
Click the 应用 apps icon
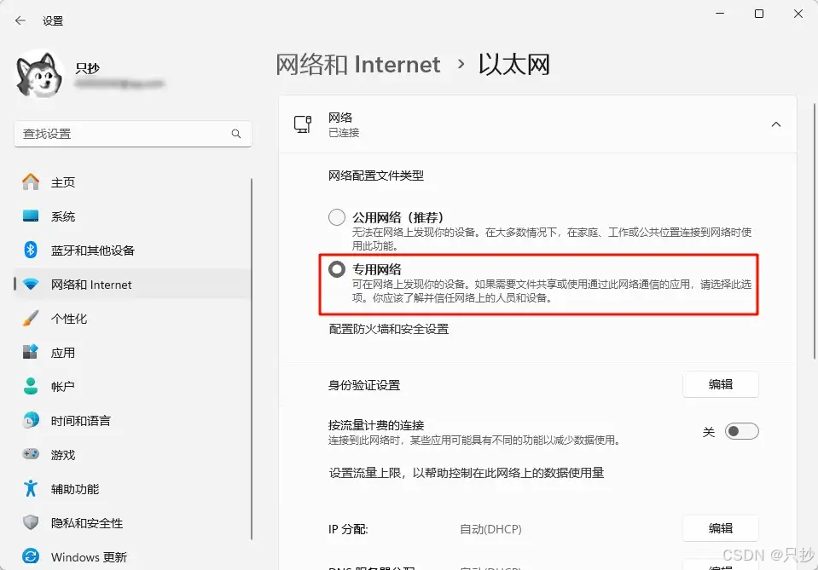(31, 352)
